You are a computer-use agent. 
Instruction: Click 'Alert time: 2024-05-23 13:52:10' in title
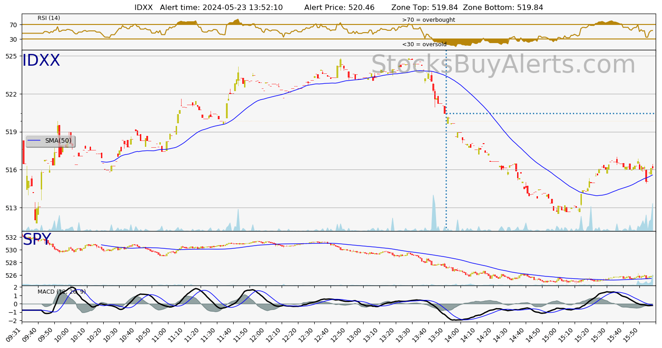221,7
